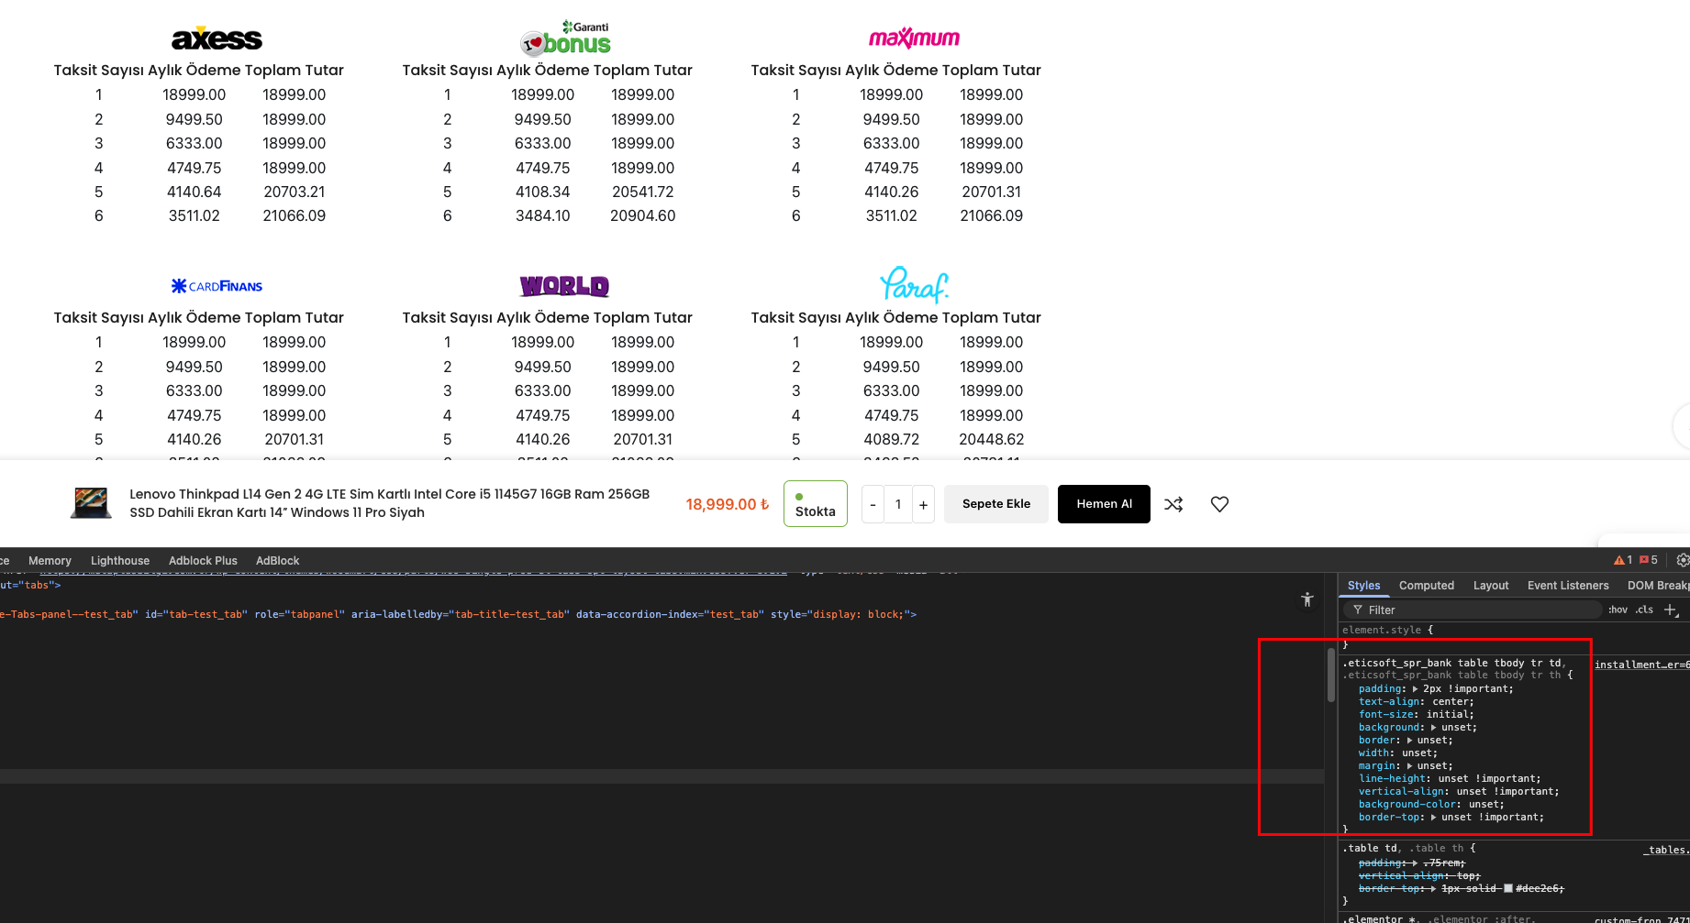Viewport: 1690px width, 923px height.
Task: Click the Elements panel vertical scrollbar
Action: [1330, 676]
